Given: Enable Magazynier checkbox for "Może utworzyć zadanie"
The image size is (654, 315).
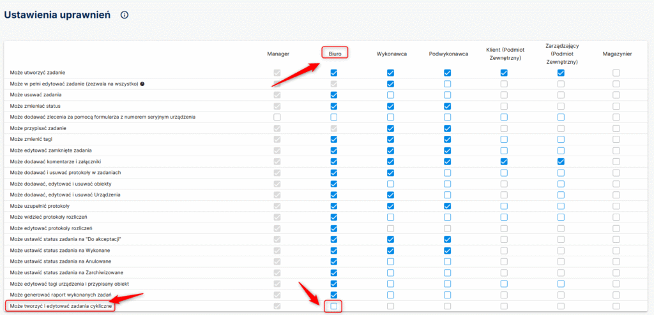Looking at the screenshot, I should click(x=616, y=73).
